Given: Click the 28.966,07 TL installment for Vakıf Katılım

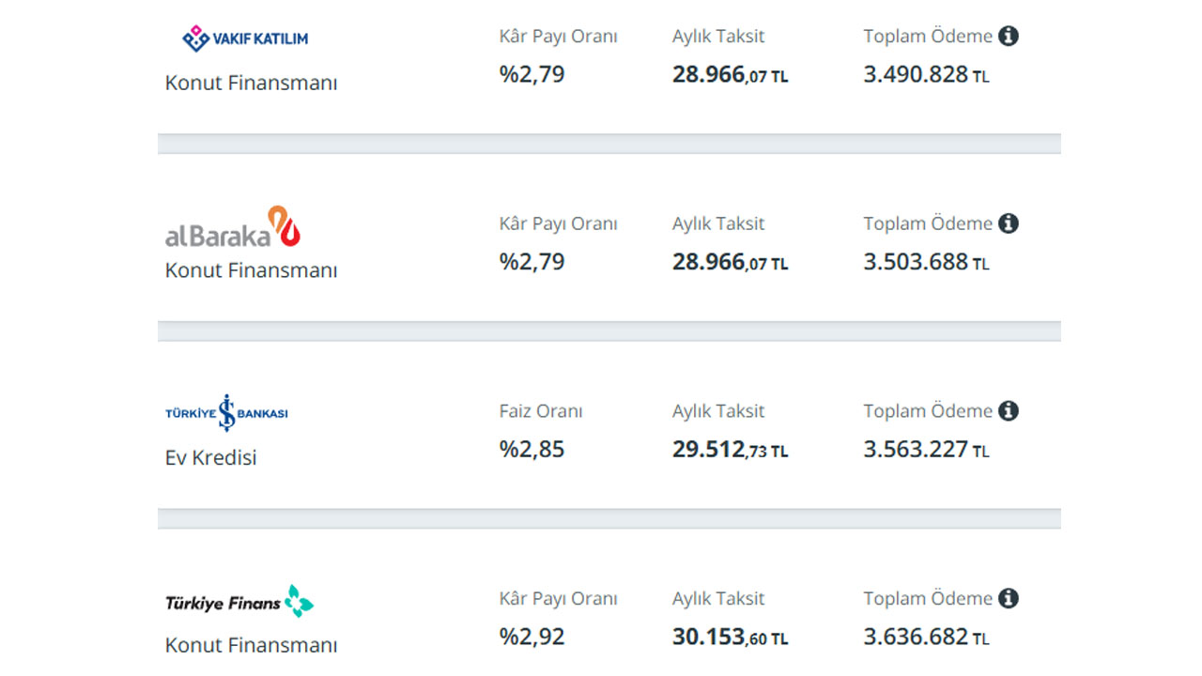Looking at the screenshot, I should click(731, 75).
